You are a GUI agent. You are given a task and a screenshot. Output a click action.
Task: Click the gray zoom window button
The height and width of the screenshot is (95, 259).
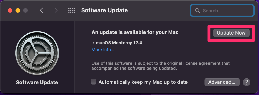[25, 11]
